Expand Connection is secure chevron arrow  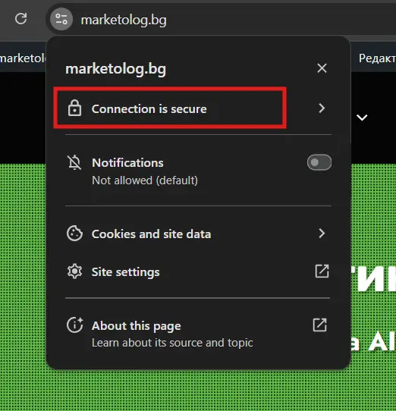[322, 108]
